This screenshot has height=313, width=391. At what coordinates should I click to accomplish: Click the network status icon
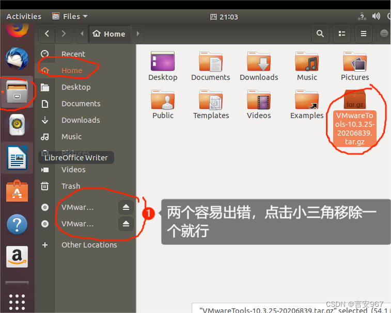click(362, 17)
